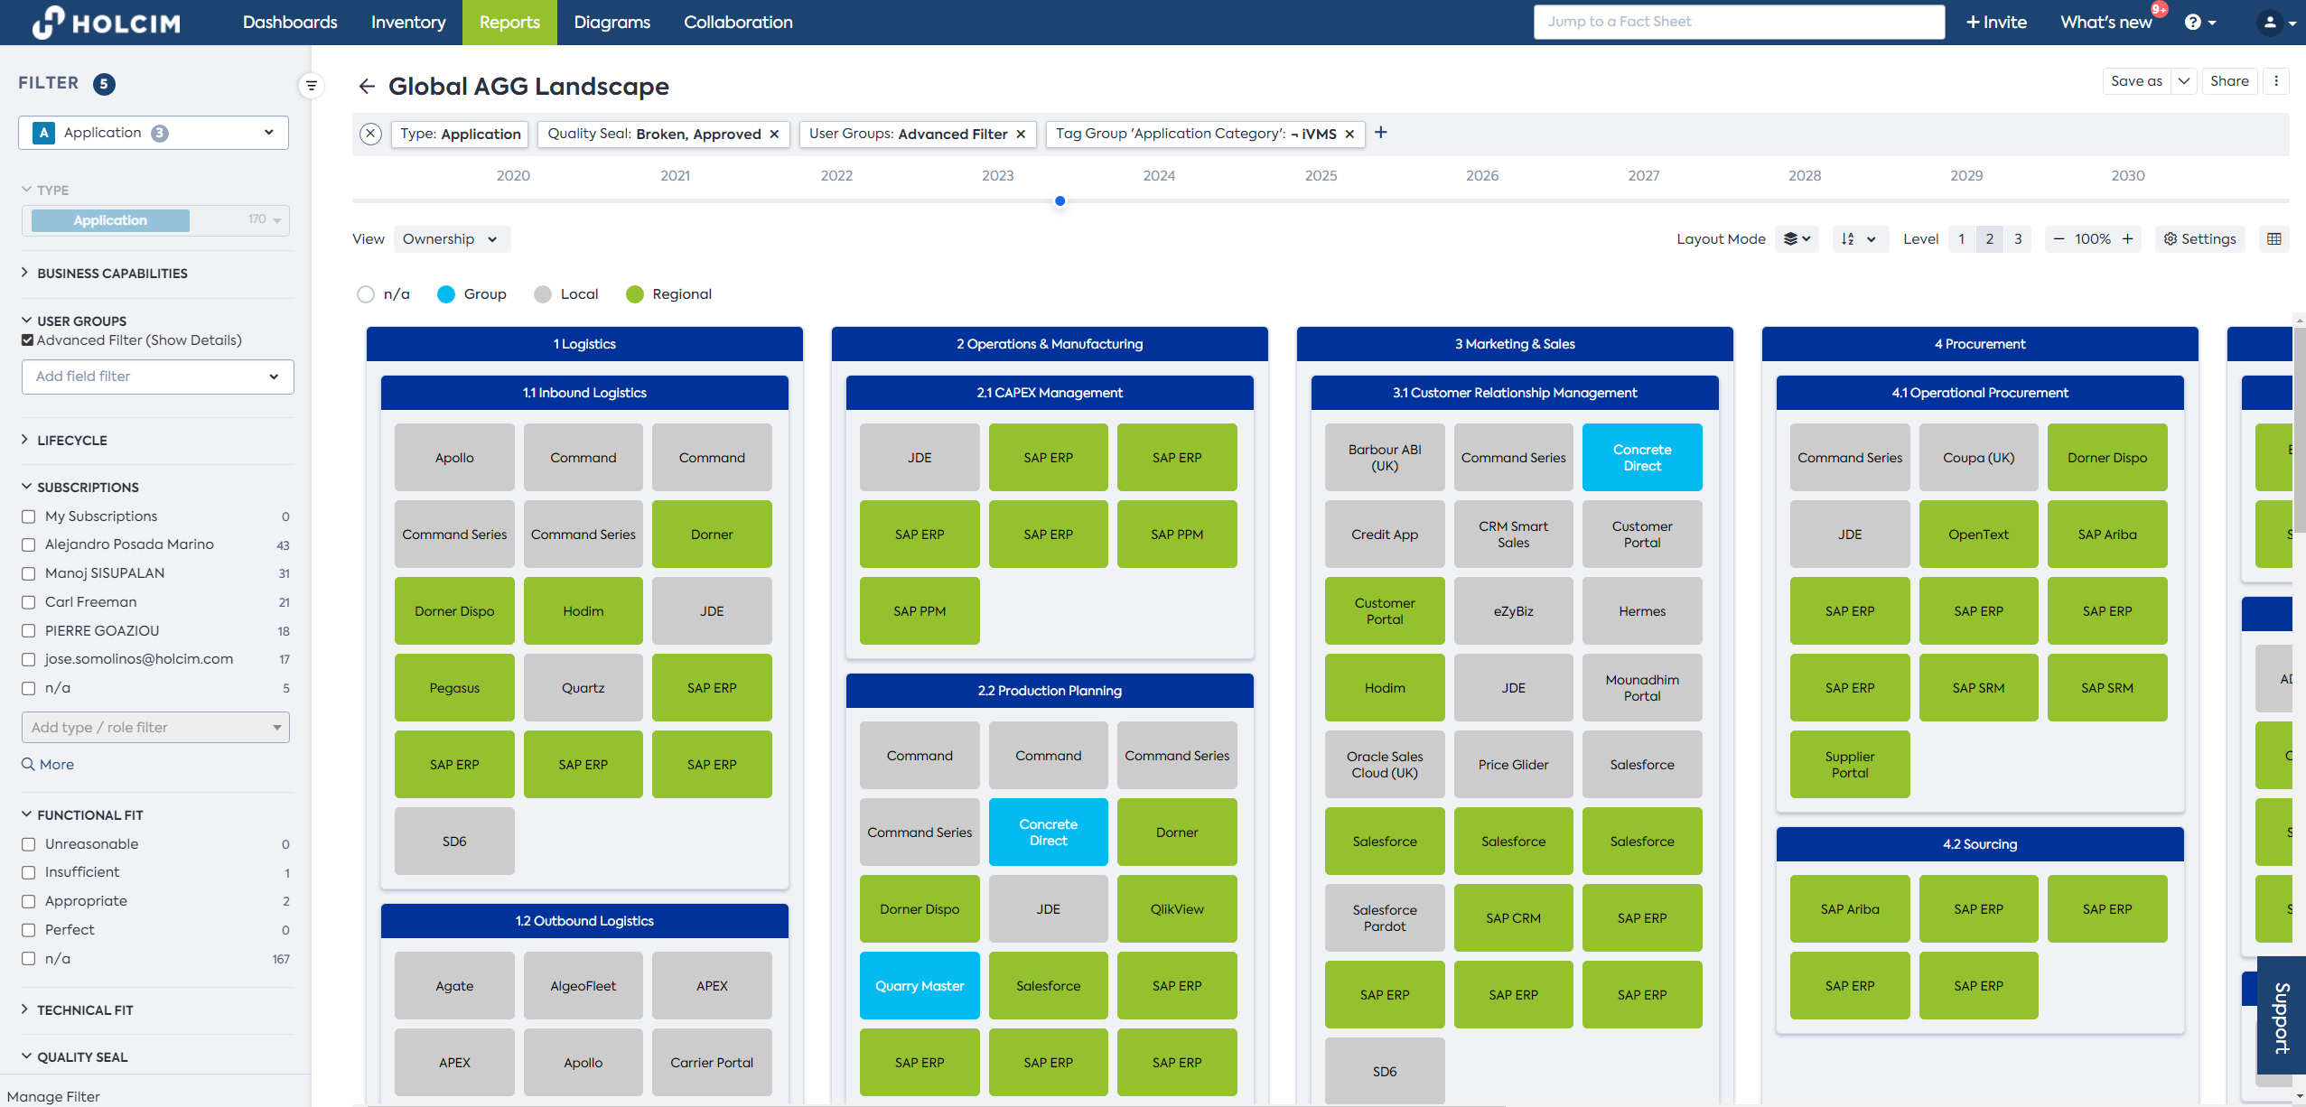This screenshot has height=1107, width=2306.
Task: Select level 1 in the Level selector
Action: (x=1962, y=239)
